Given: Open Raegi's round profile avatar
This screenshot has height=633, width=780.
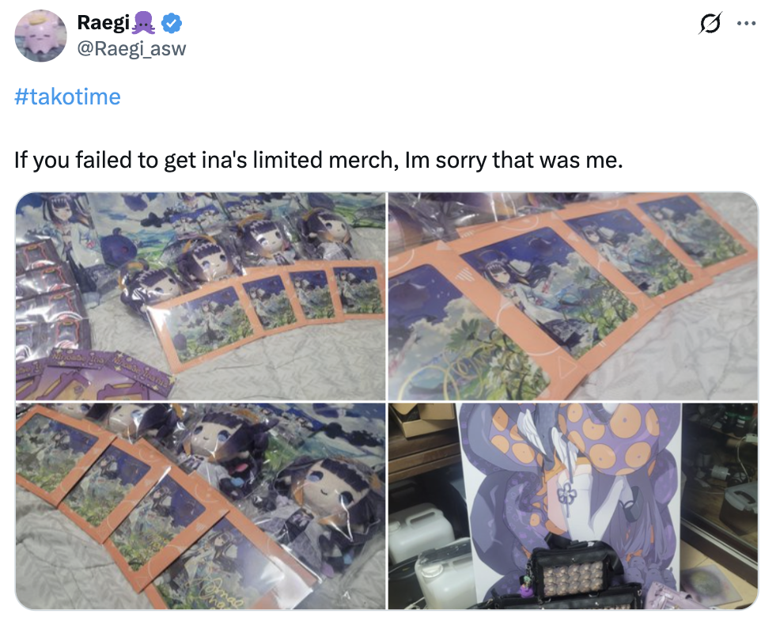Looking at the screenshot, I should coord(41,36).
